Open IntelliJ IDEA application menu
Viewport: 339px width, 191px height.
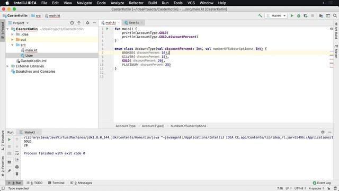pos(25,3)
